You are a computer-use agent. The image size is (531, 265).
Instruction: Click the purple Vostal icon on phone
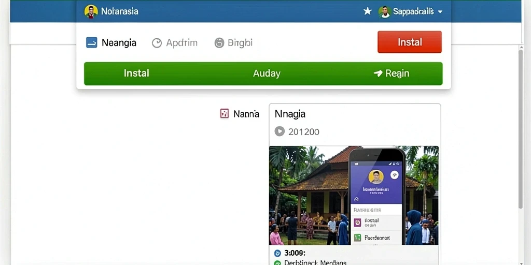click(x=357, y=222)
